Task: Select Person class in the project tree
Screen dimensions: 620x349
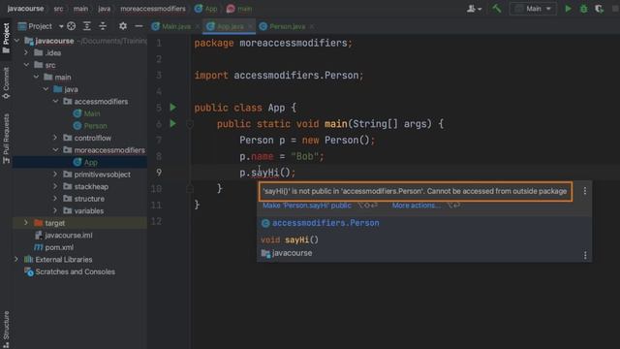Action: 95,125
